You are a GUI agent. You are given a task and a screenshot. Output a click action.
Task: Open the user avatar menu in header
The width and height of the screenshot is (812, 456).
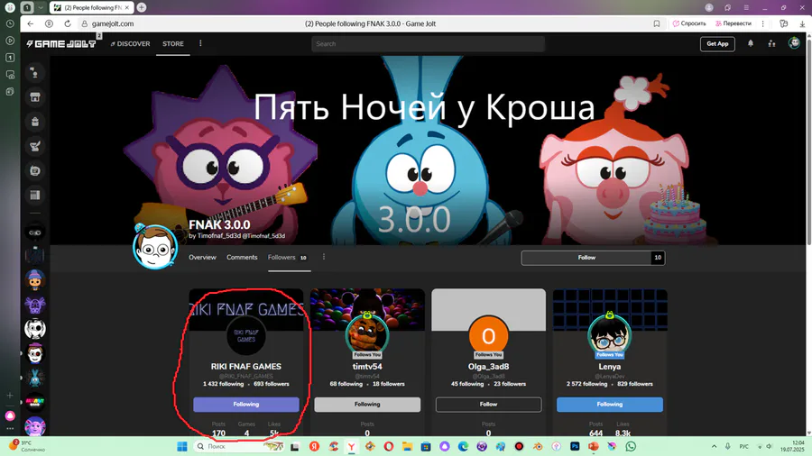pos(794,43)
